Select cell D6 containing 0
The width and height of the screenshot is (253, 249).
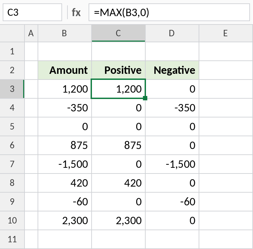(172, 145)
